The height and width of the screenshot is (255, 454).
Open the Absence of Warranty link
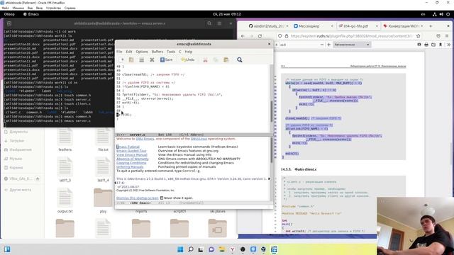133,159
